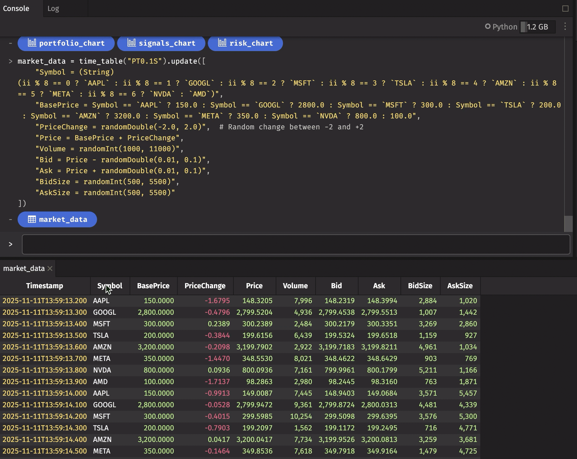
Task: Click the chart icon on risk_chart
Action: 222,43
